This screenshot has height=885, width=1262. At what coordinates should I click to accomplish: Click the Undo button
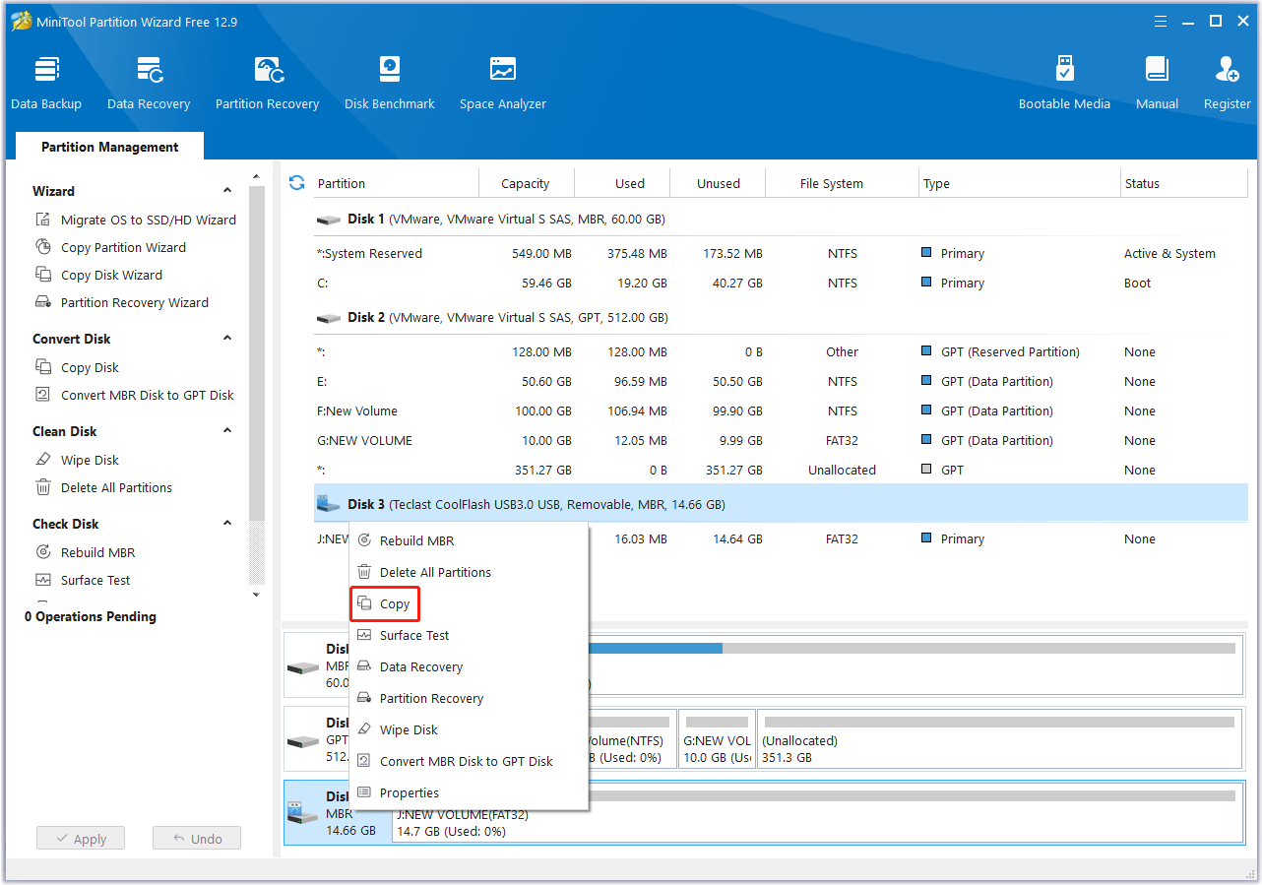tap(197, 839)
